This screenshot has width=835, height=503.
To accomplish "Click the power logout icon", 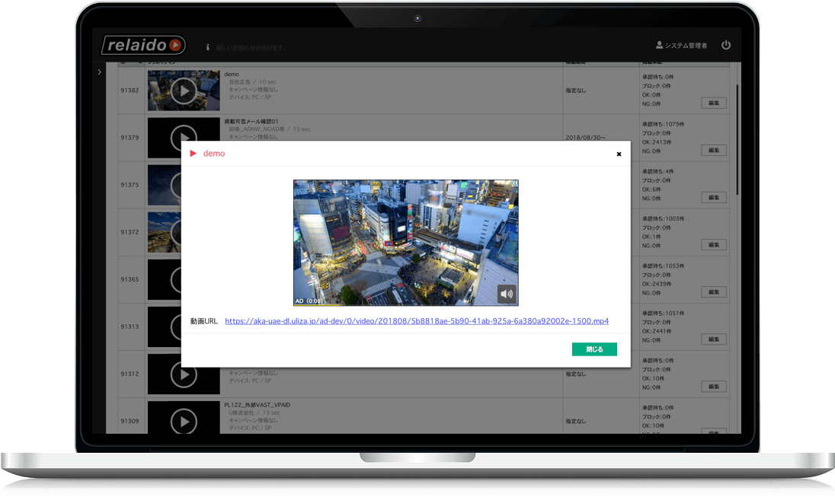I will (x=725, y=46).
